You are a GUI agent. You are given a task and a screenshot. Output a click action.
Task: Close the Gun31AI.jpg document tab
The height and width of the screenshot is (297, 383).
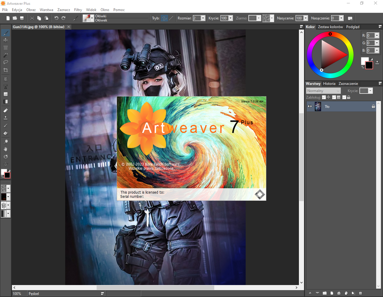(69, 27)
